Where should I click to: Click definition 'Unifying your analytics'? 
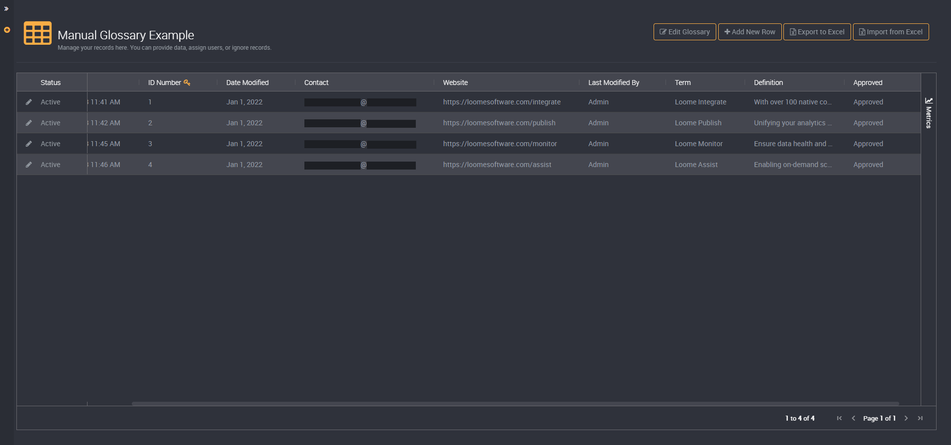(x=793, y=123)
